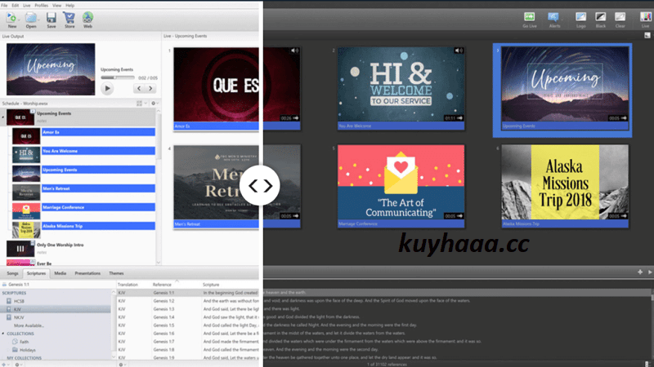Screen dimensions: 654x367
Task: Click the Upcoming Events playback progress bar
Action: [x=118, y=77]
